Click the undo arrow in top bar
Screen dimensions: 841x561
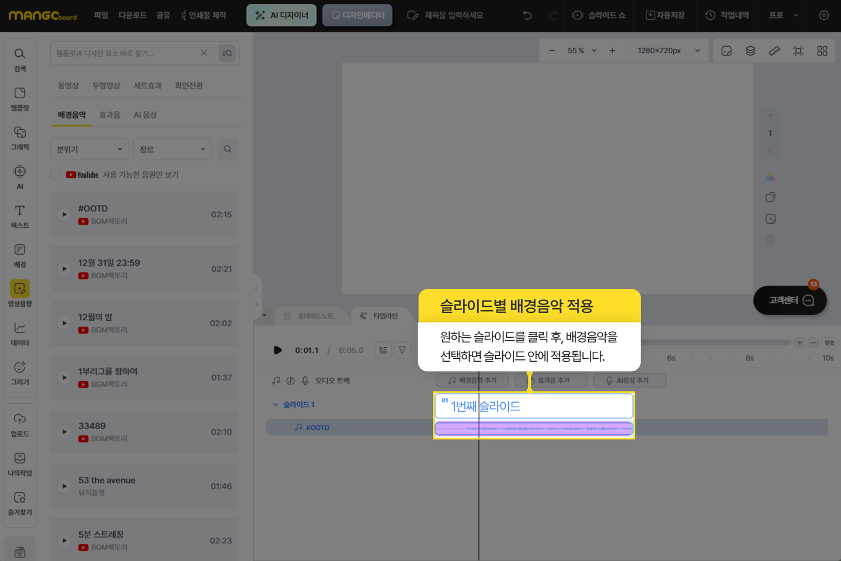(527, 15)
